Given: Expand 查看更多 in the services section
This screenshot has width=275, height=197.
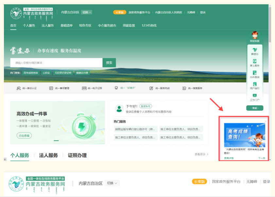Looking at the screenshot, I should click(201, 154).
